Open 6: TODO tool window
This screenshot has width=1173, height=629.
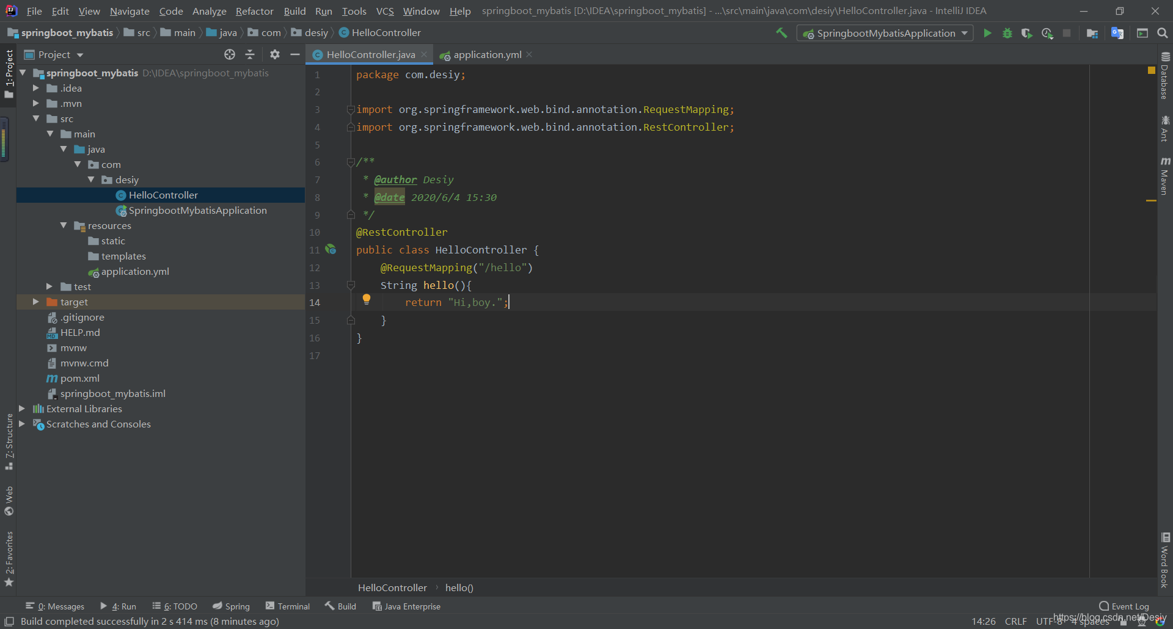(175, 606)
